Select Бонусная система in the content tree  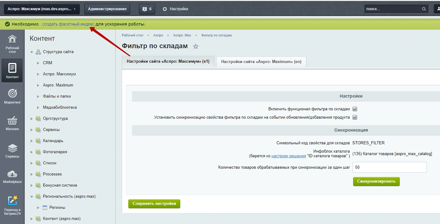[x=60, y=185]
